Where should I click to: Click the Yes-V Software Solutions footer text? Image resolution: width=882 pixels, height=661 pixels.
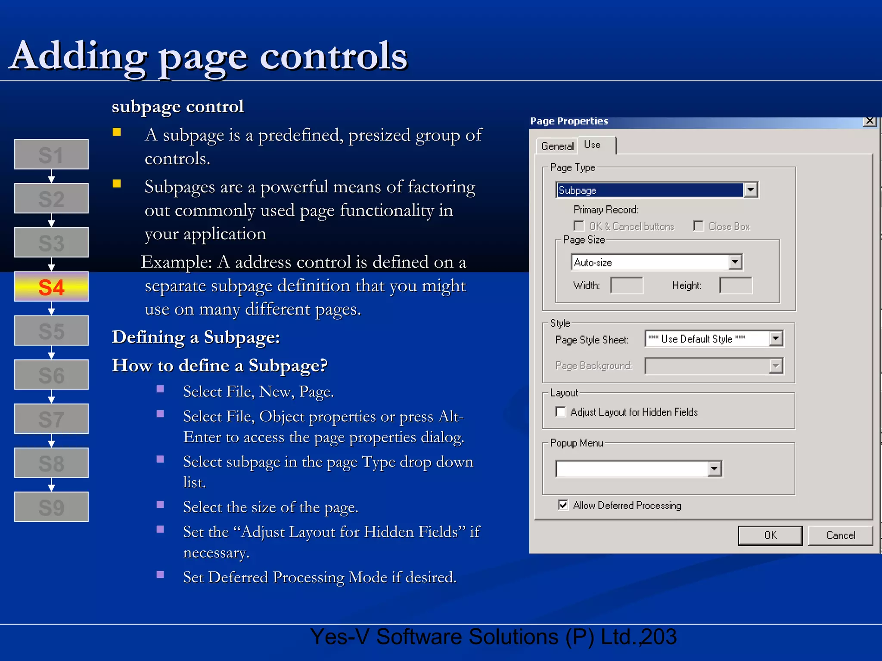tap(493, 637)
